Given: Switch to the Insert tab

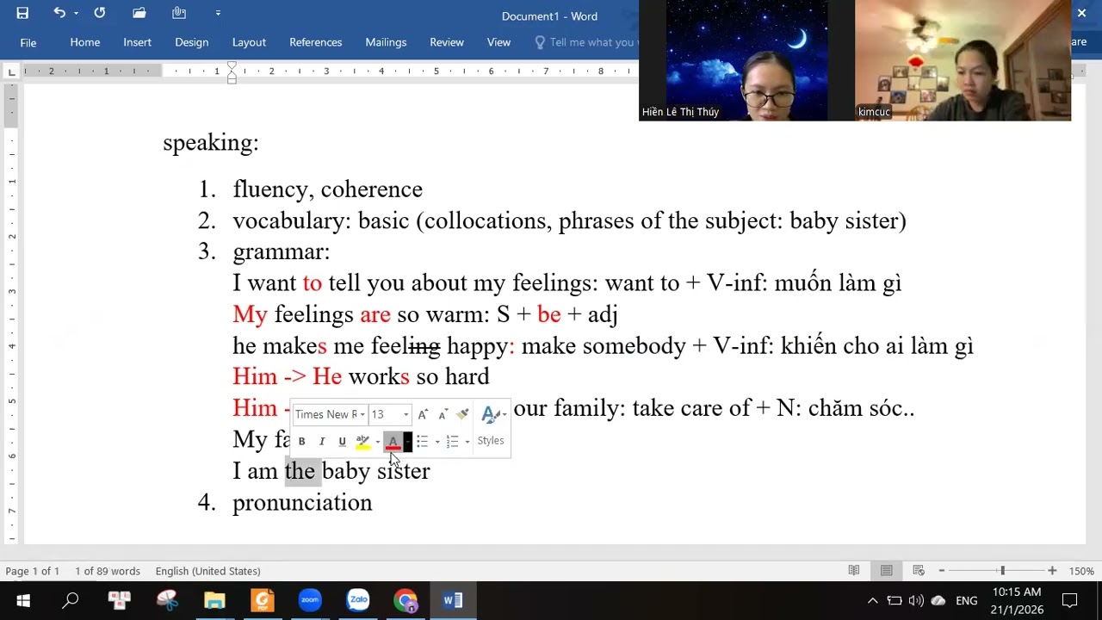Looking at the screenshot, I should 137,42.
